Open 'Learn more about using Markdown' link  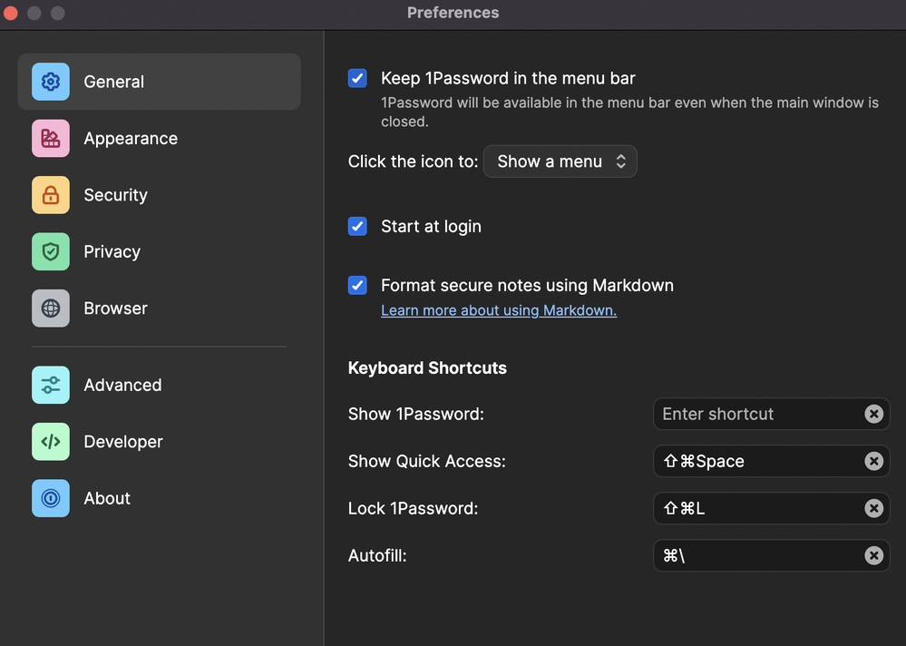click(x=498, y=310)
